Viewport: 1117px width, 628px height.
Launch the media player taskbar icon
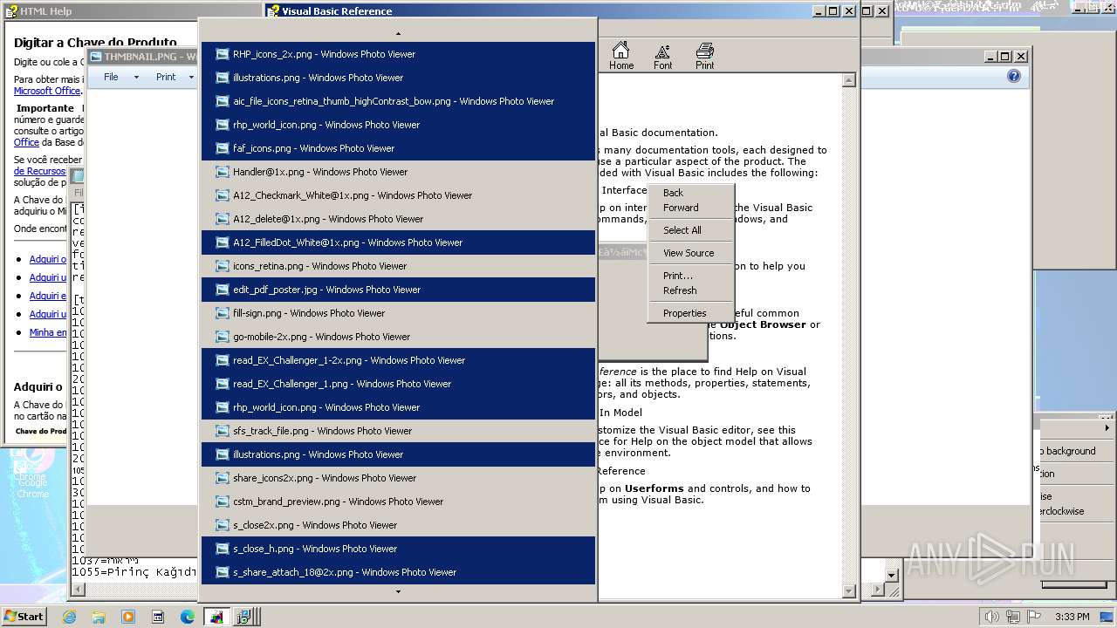point(128,617)
